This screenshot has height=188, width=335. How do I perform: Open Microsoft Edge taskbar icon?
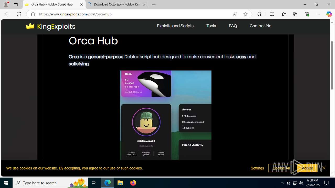pos(108,183)
